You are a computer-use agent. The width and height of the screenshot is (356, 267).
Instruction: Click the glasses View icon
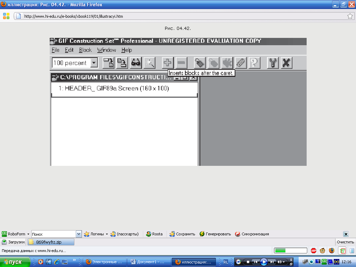click(x=136, y=63)
